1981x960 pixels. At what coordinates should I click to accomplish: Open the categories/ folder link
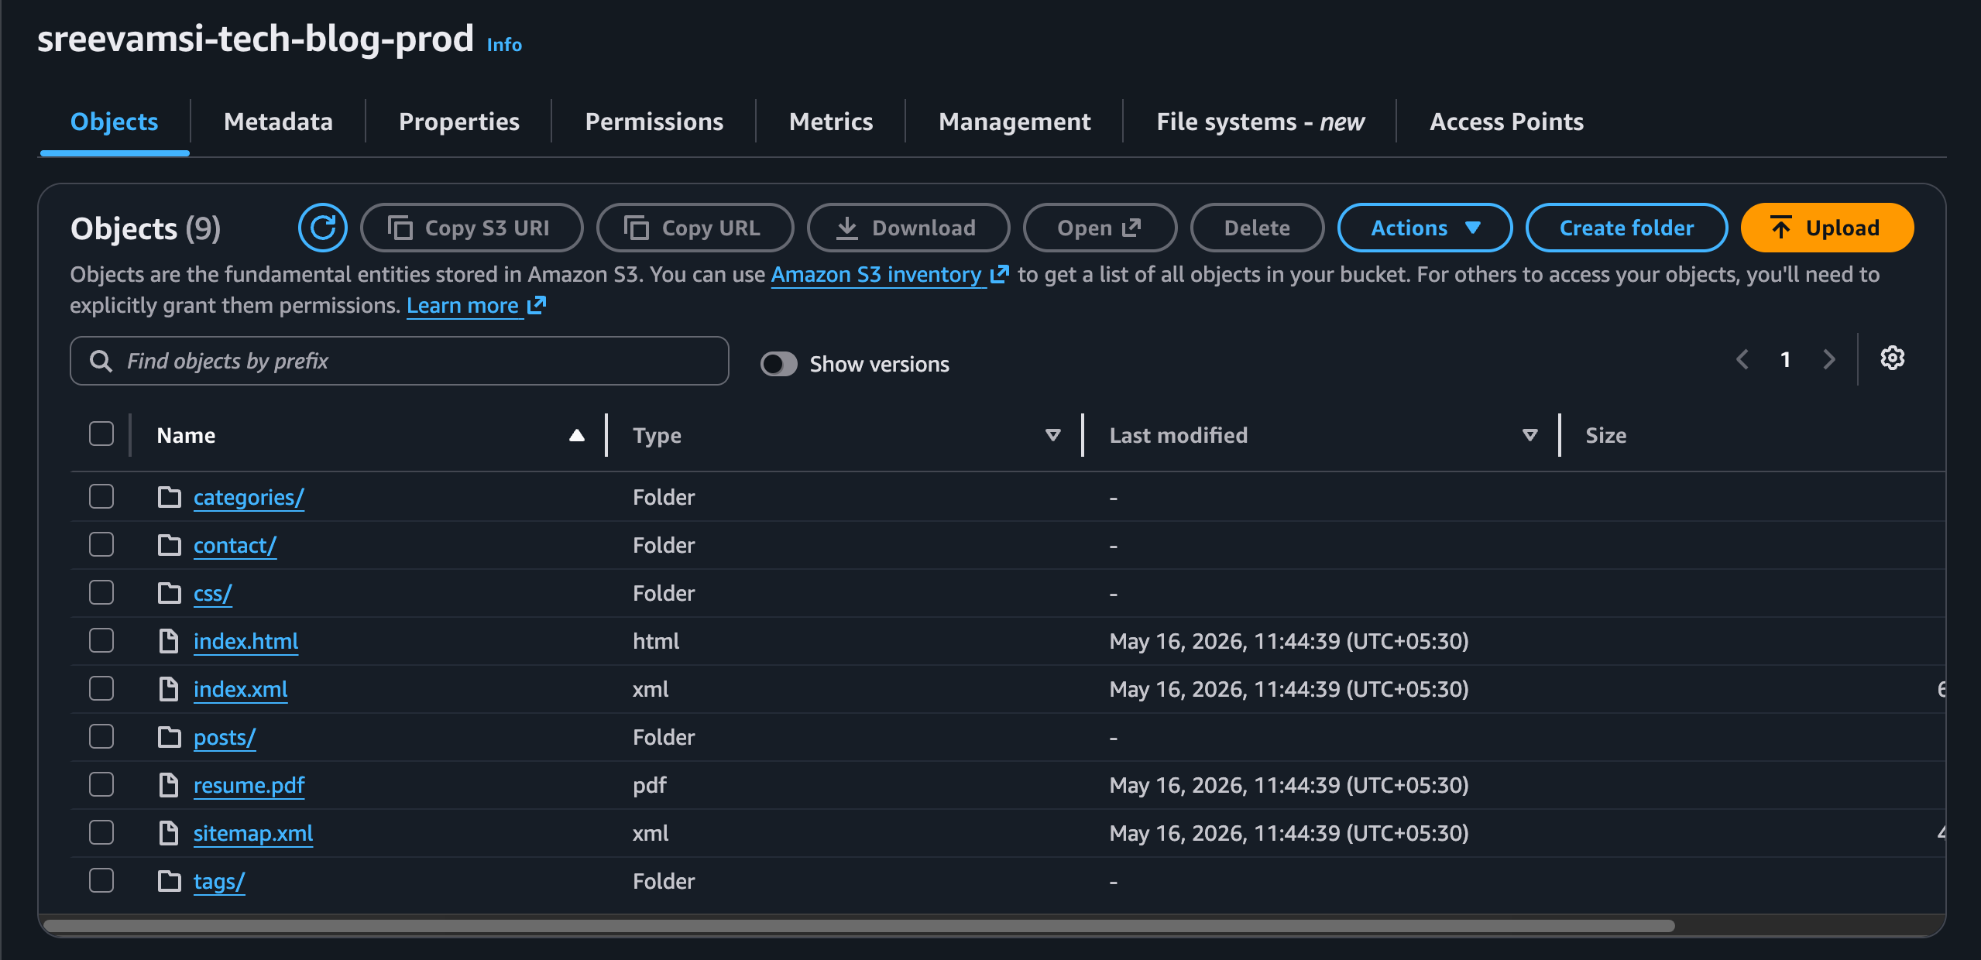[249, 497]
